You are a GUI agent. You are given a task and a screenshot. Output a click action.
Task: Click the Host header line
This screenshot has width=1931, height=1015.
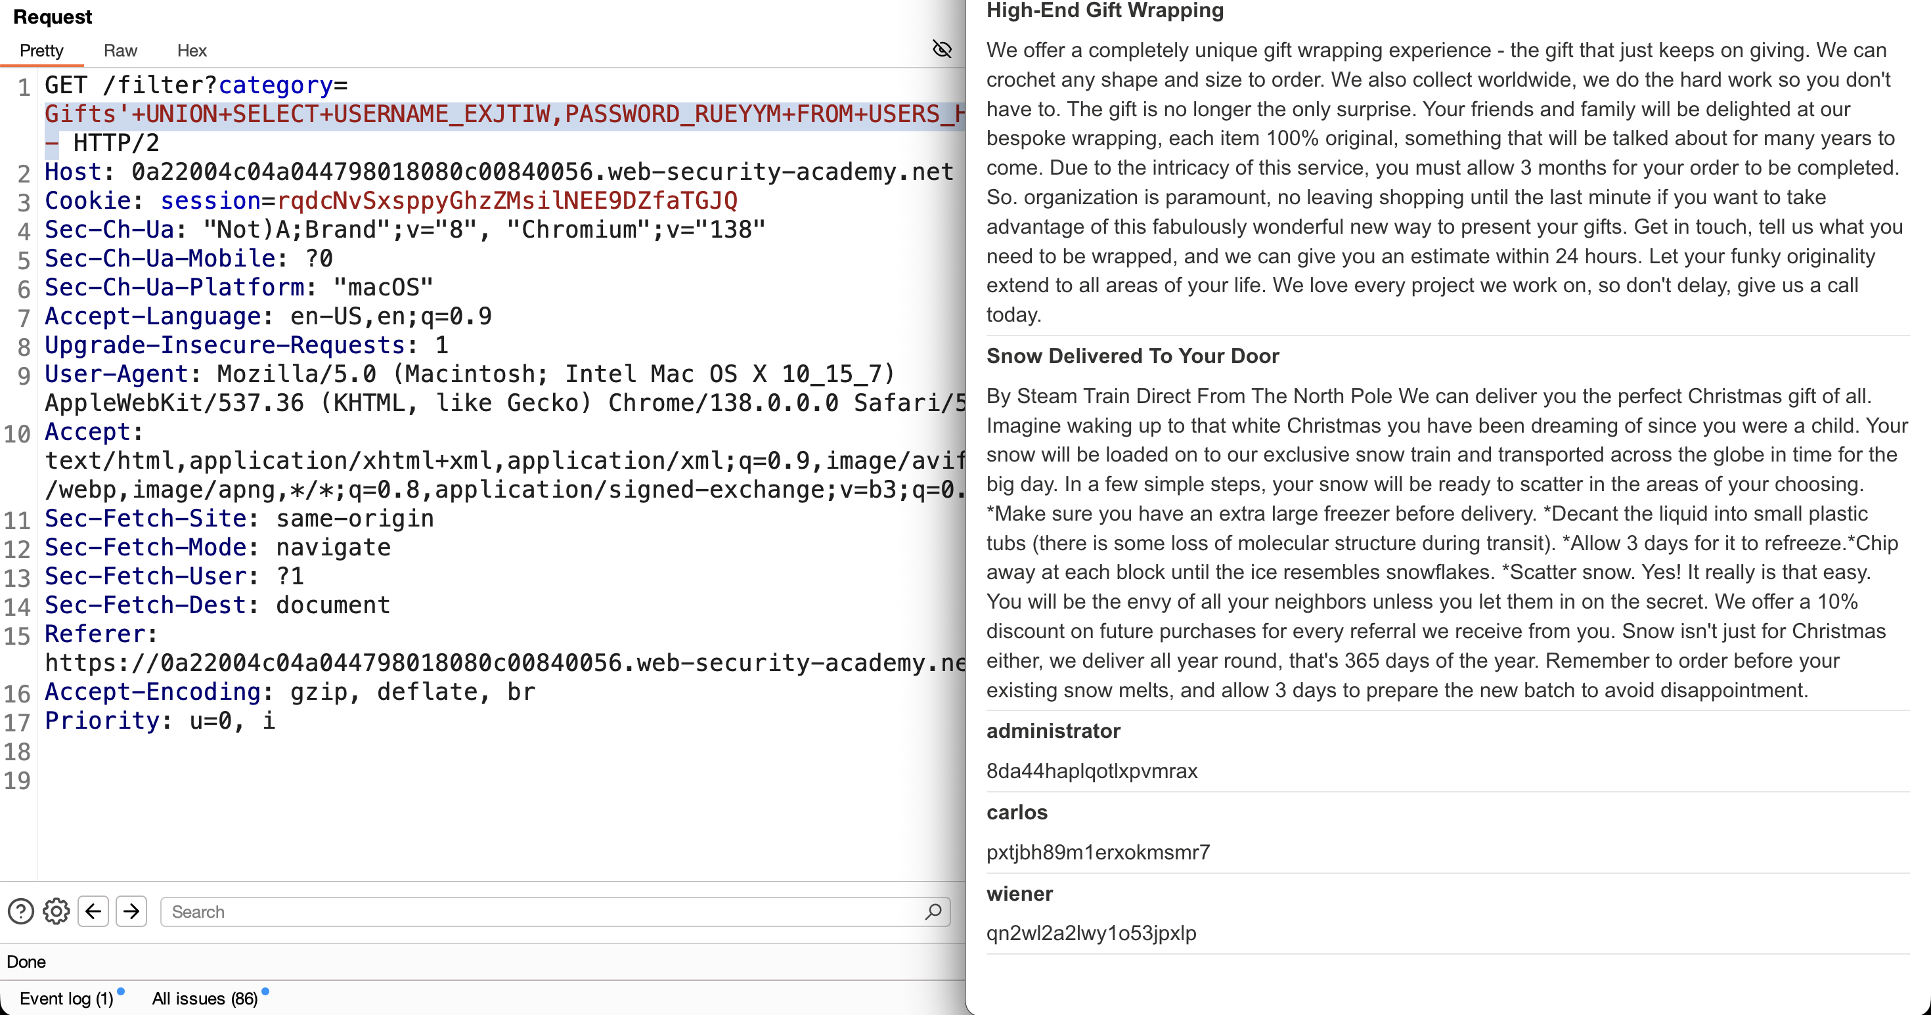point(499,172)
